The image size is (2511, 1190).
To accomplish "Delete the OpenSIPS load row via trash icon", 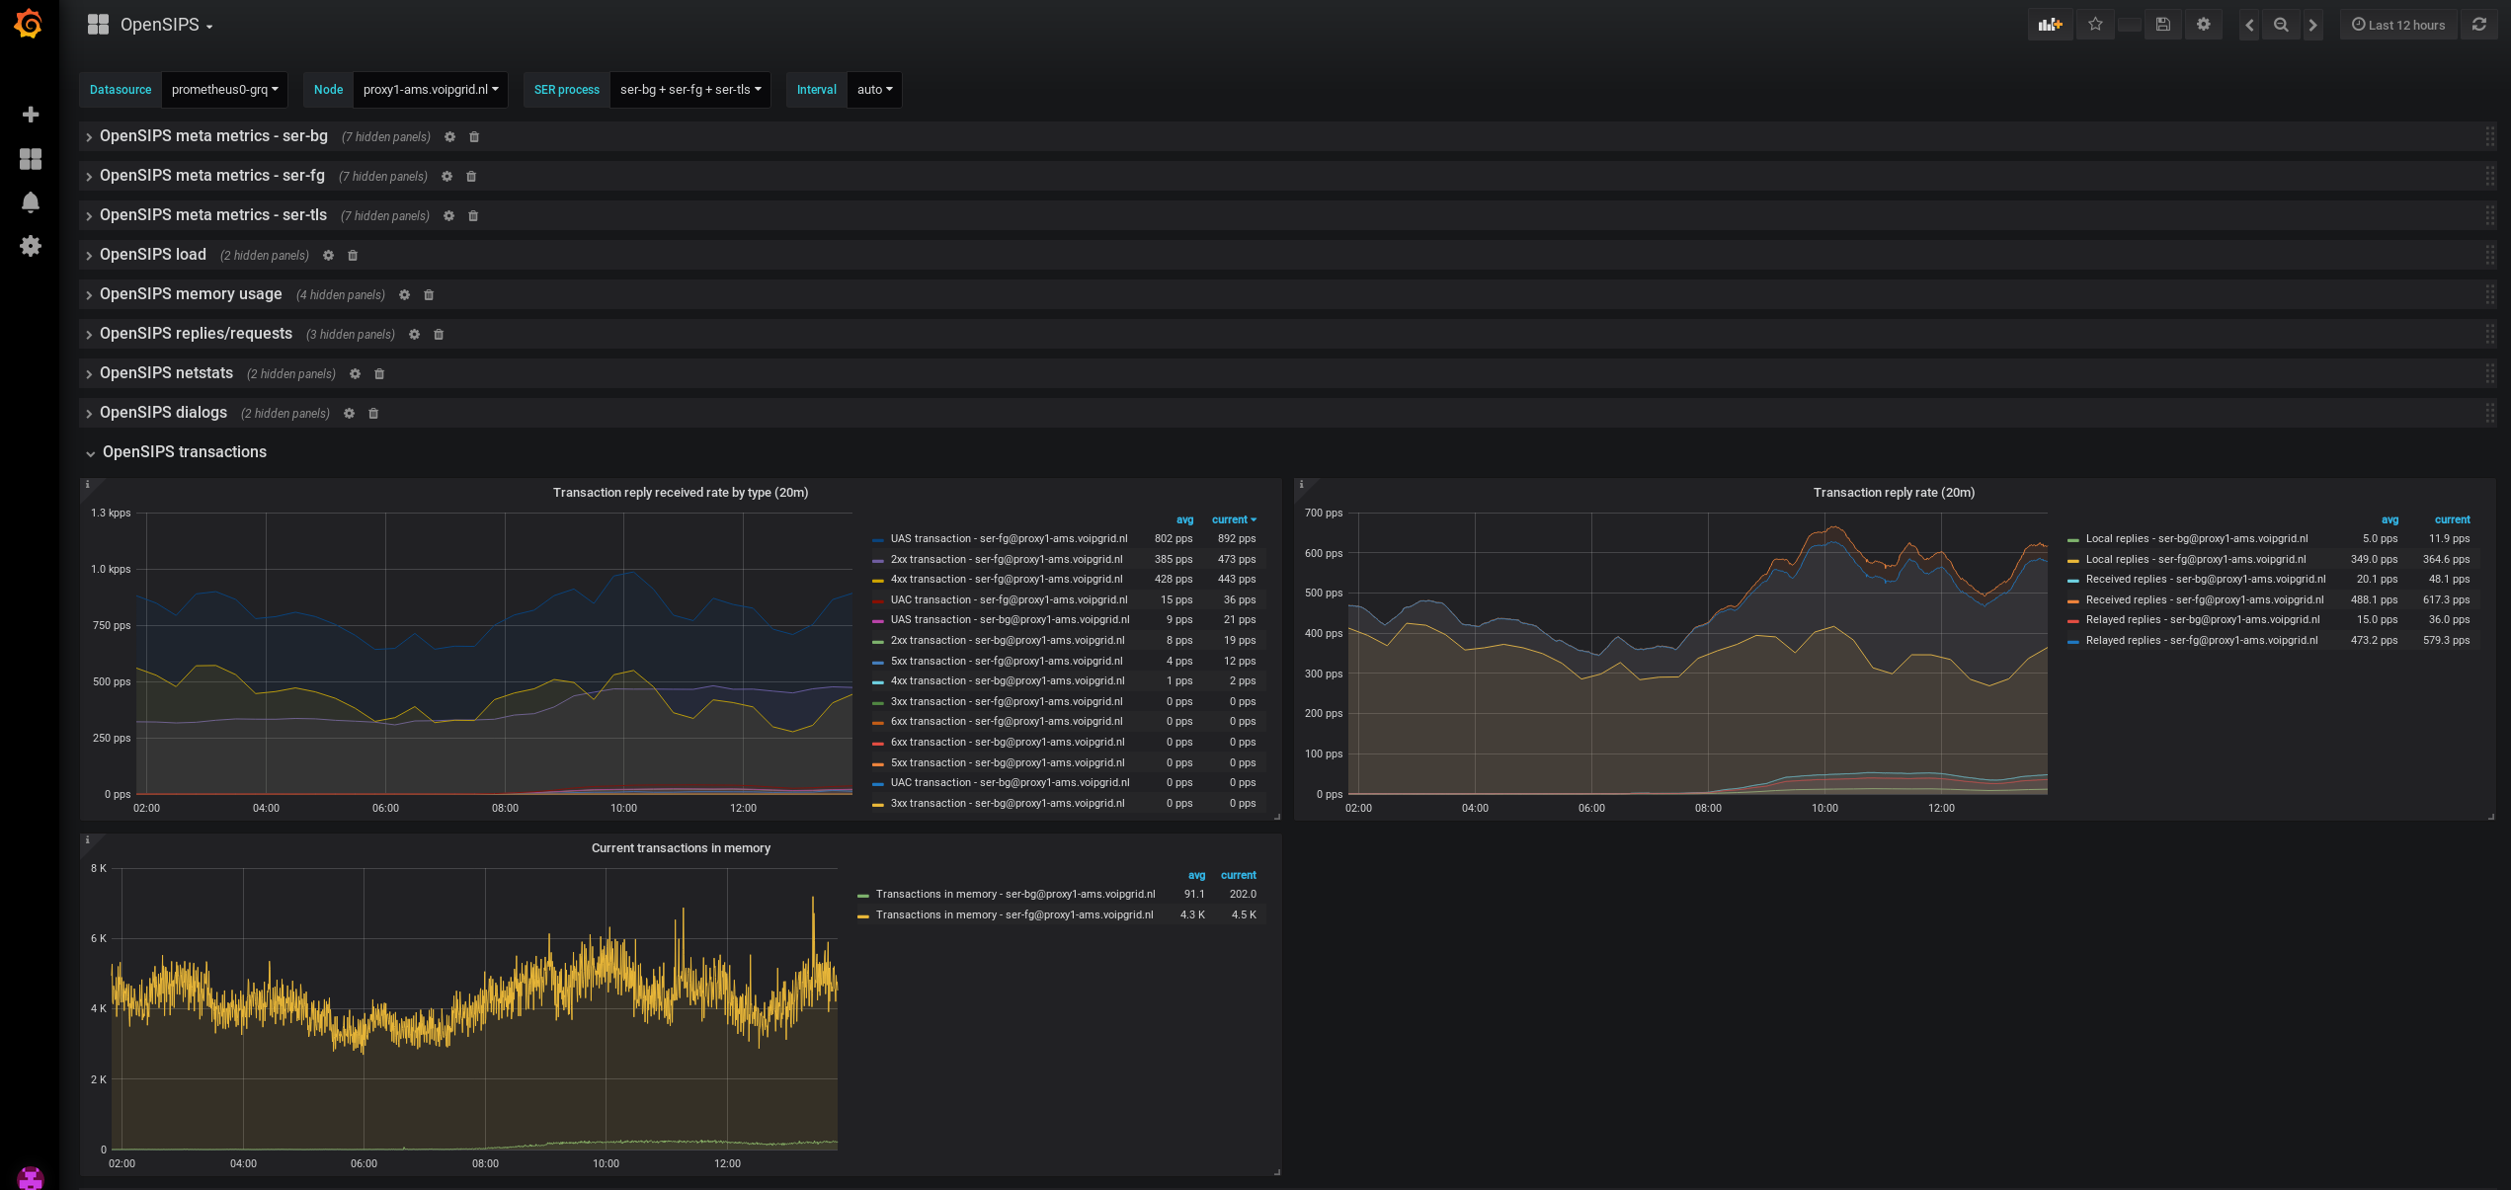I will click(353, 256).
